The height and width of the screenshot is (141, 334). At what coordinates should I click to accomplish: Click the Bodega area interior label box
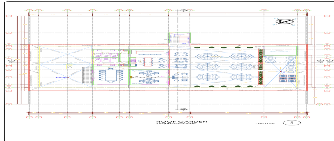click(x=281, y=51)
